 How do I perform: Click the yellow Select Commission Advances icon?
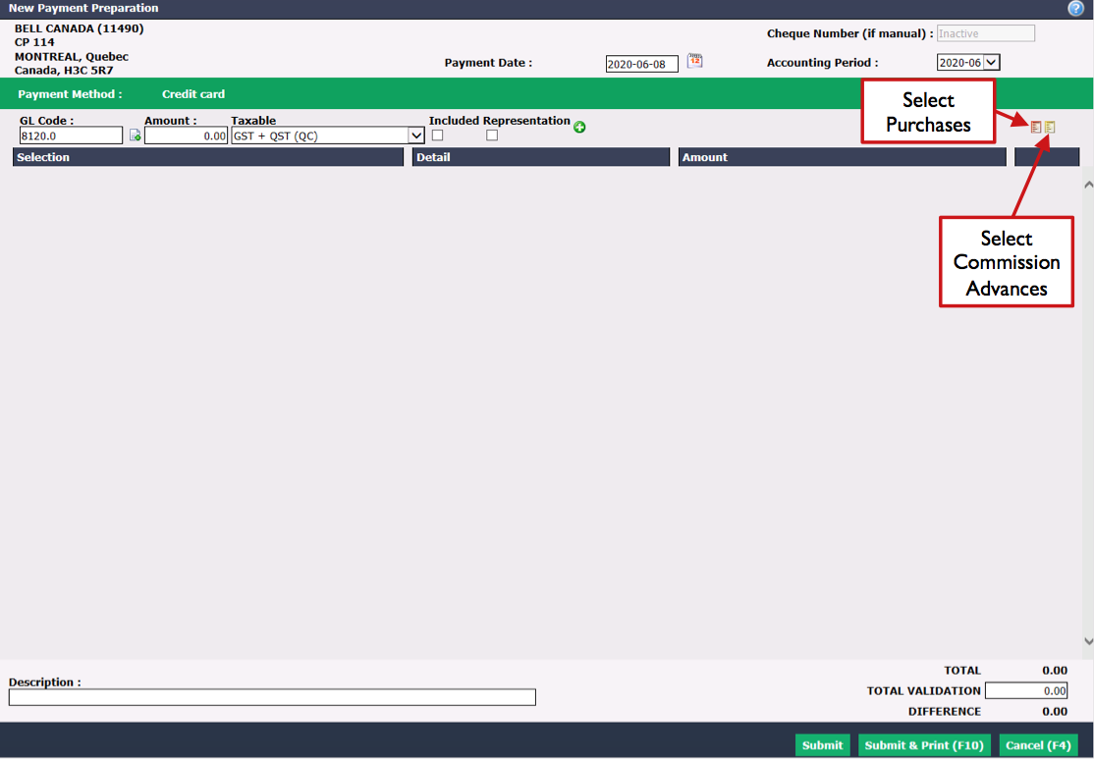tap(1050, 127)
